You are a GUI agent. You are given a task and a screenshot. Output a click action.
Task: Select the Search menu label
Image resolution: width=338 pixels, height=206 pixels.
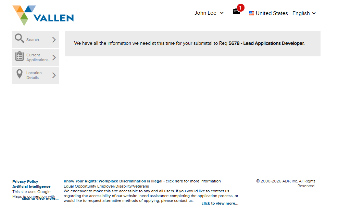pyautogui.click(x=33, y=40)
